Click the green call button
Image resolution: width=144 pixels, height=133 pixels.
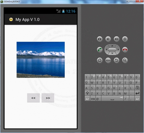(100, 50)
